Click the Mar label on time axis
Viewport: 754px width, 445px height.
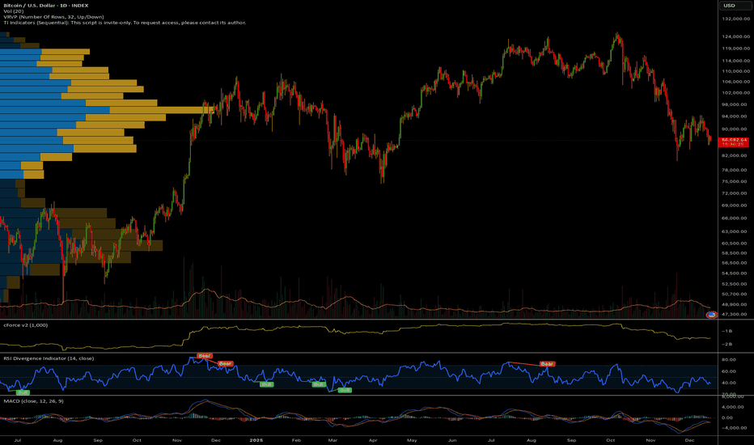(x=333, y=440)
